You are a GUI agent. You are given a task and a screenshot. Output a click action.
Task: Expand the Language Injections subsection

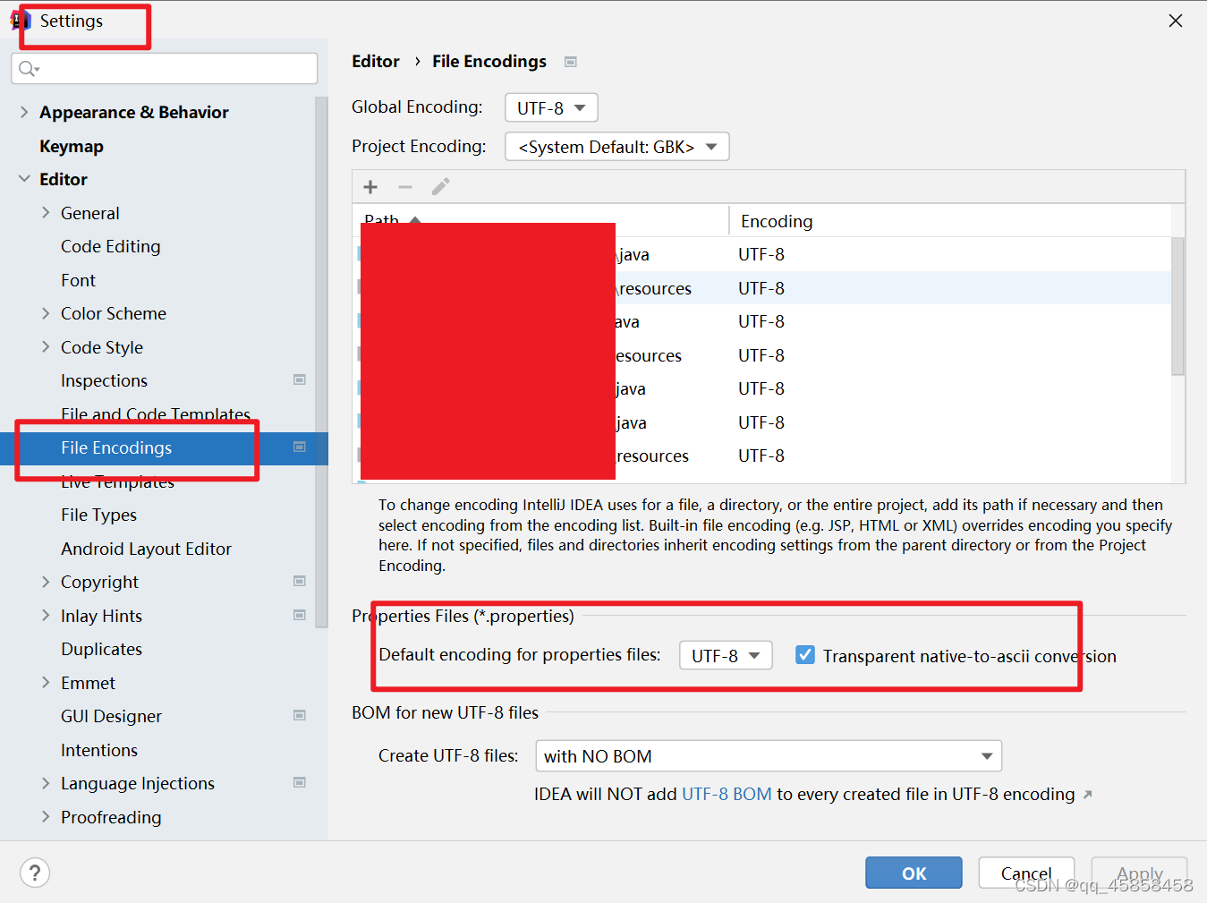[46, 783]
